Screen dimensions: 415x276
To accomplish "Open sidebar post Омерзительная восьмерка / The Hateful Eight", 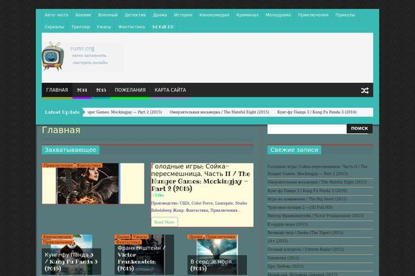I will point(317,182).
